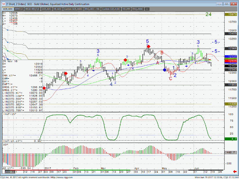Click the GM36.c1^ value row
The image size is (239, 179).
[22, 87]
